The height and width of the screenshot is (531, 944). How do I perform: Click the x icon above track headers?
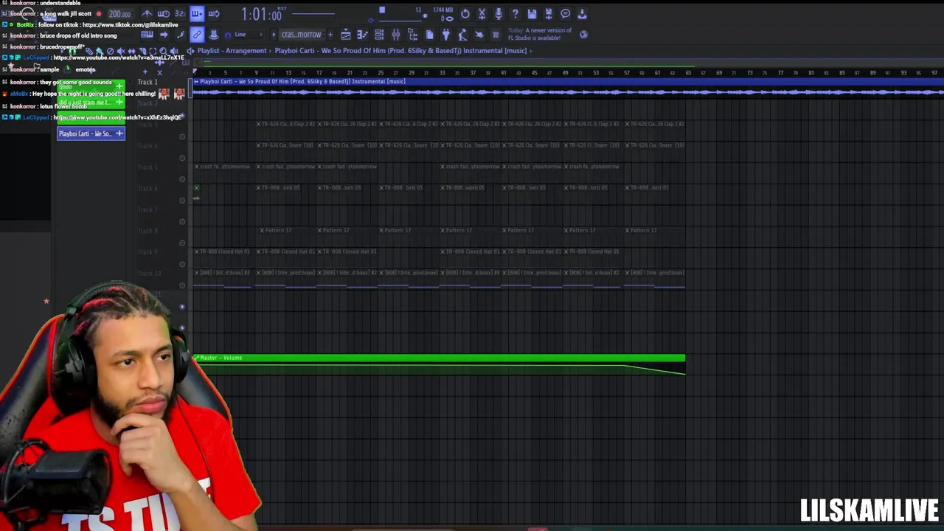[x=159, y=72]
